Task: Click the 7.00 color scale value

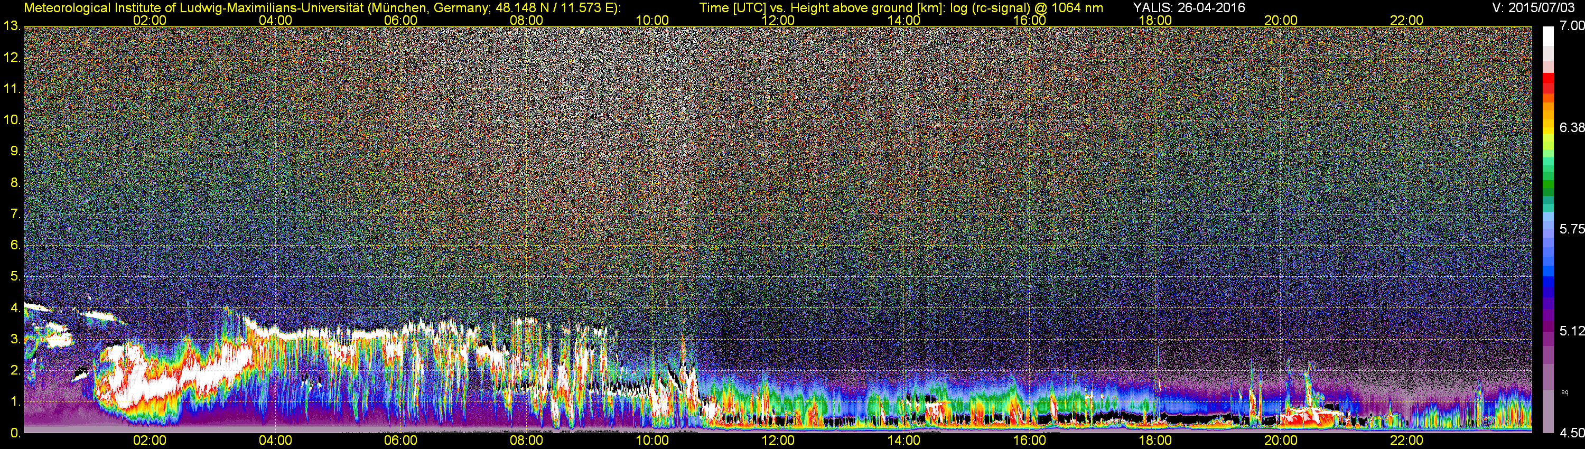Action: click(1572, 26)
